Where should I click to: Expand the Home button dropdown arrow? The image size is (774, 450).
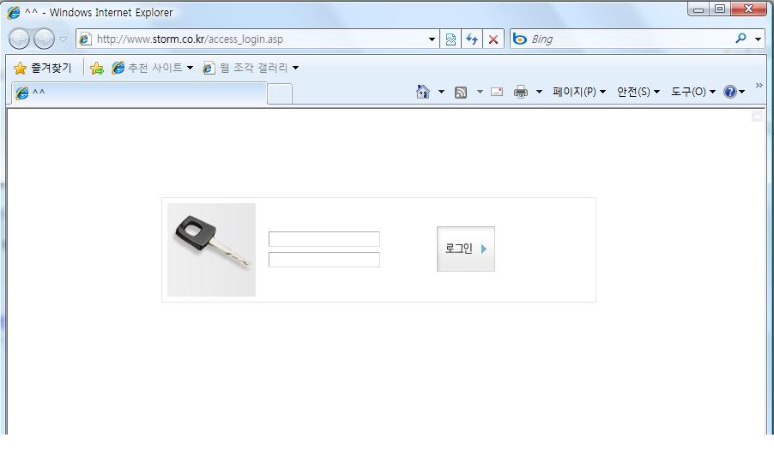tap(441, 92)
